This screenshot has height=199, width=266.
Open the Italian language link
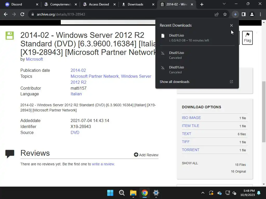pyautogui.click(x=76, y=94)
